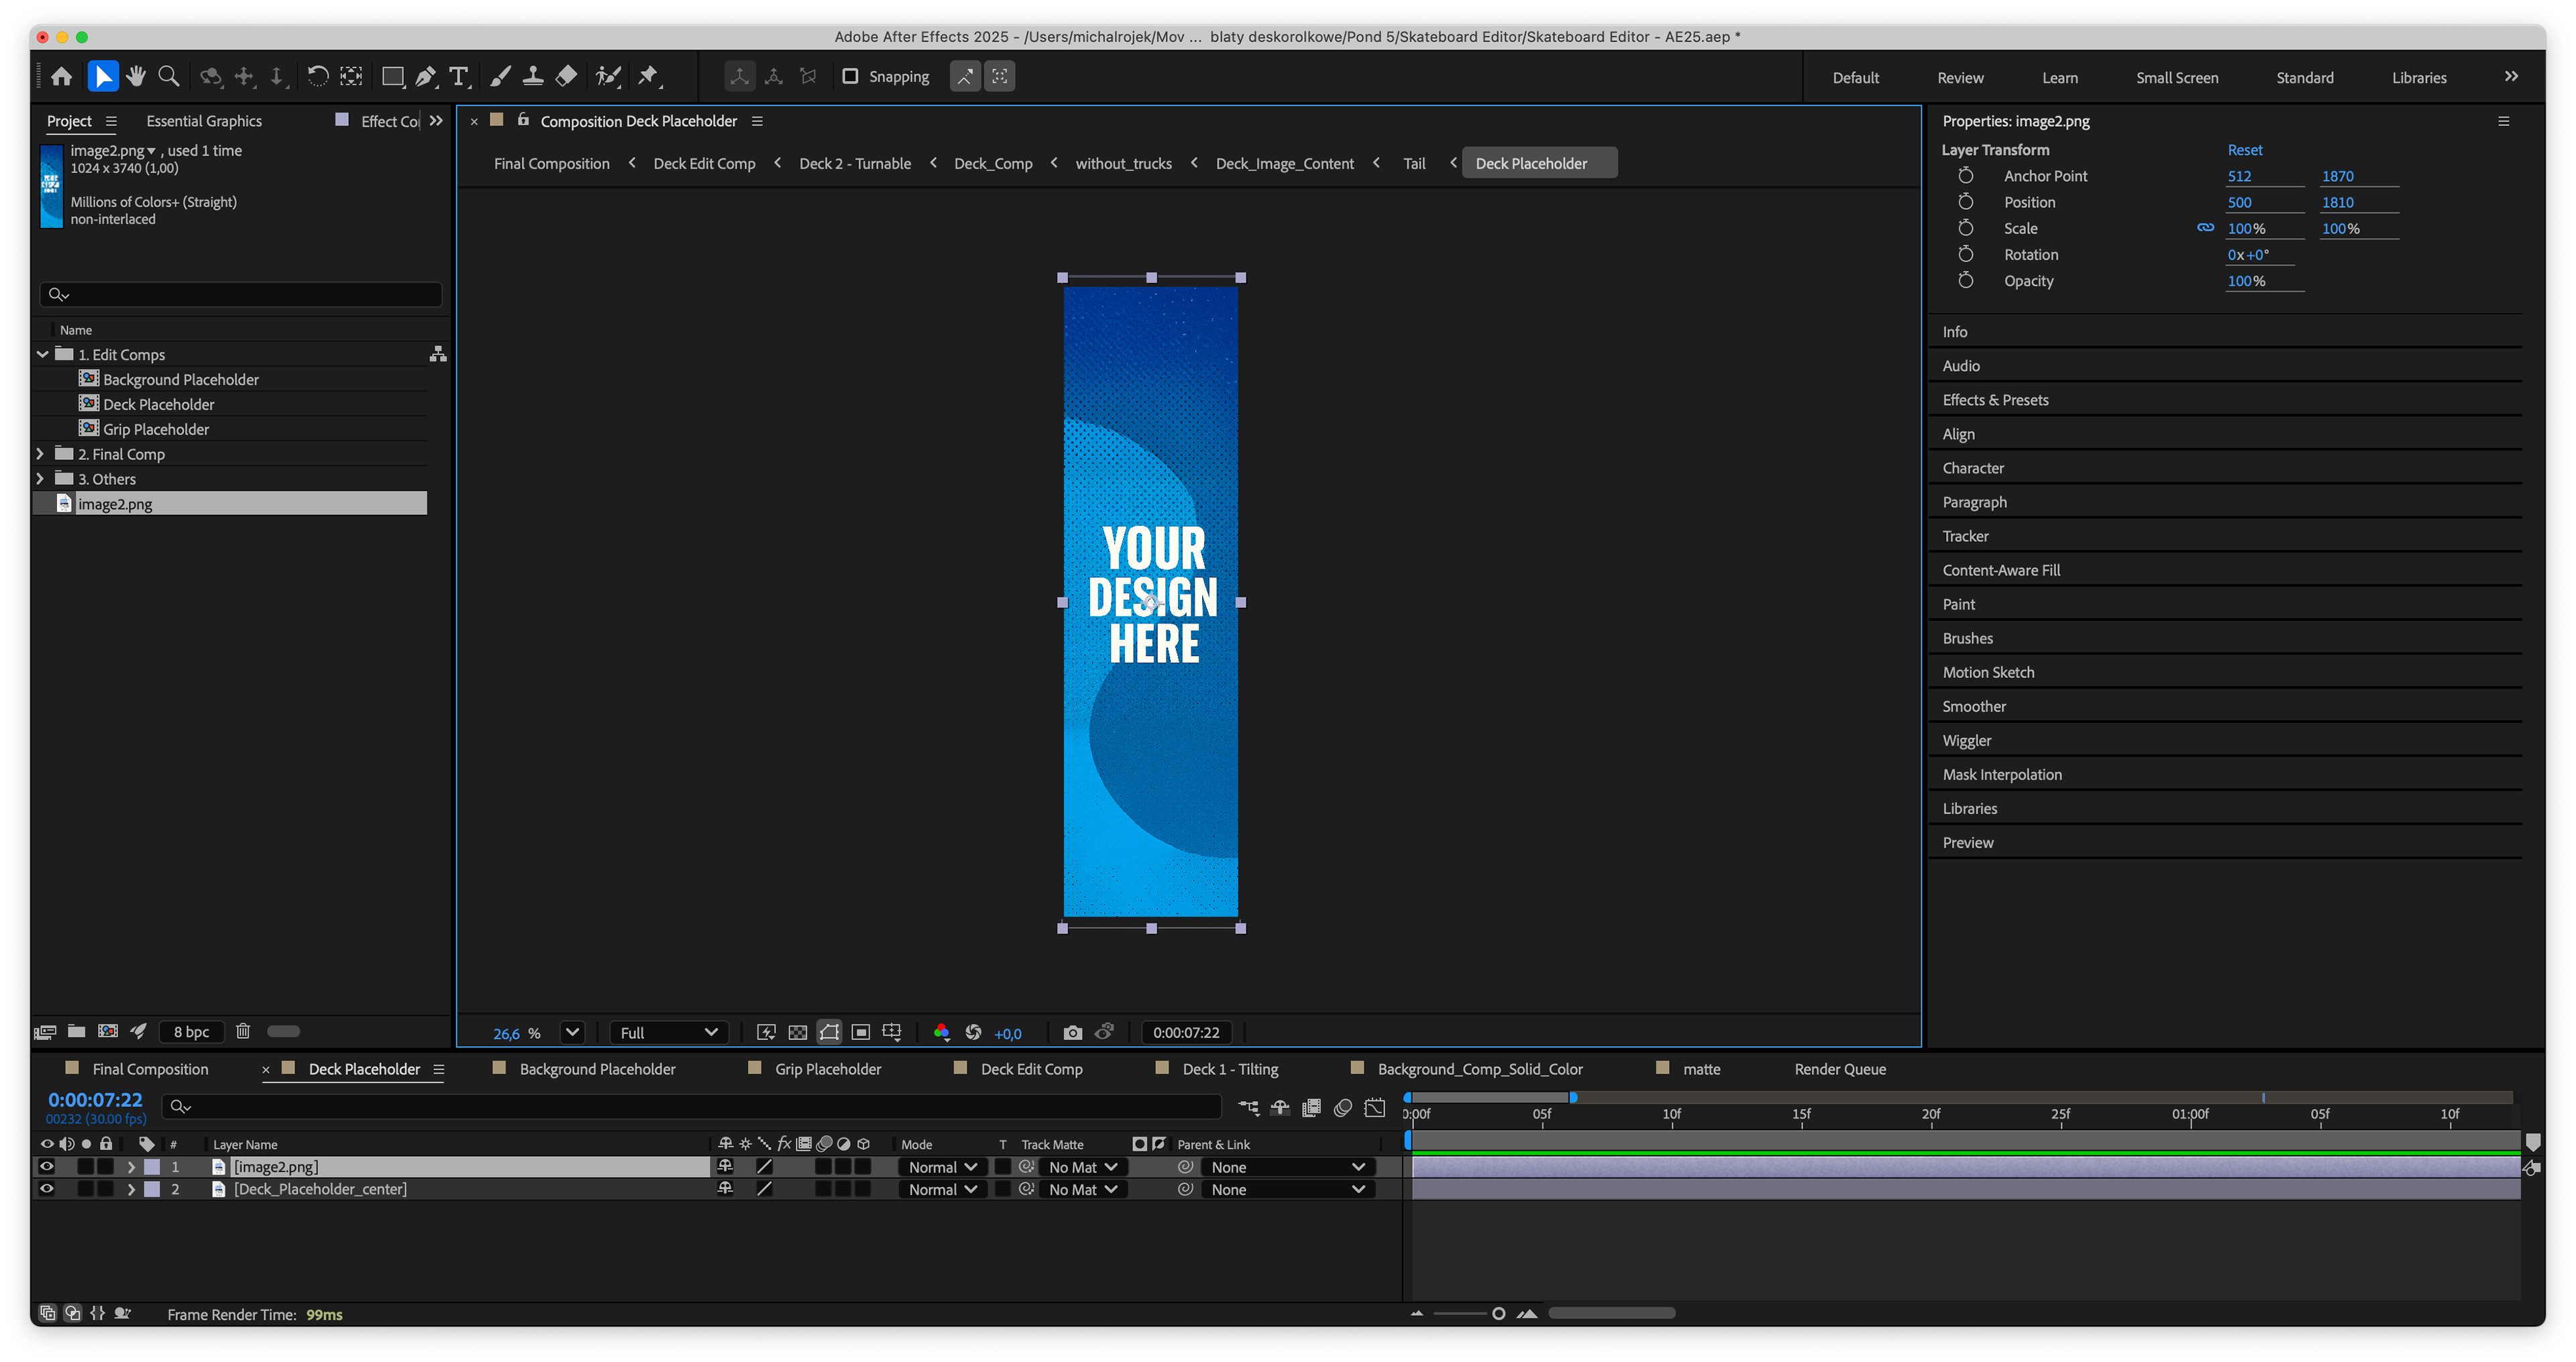The image size is (2576, 1362).
Task: Enable the Snapping checkbox
Action: point(850,76)
